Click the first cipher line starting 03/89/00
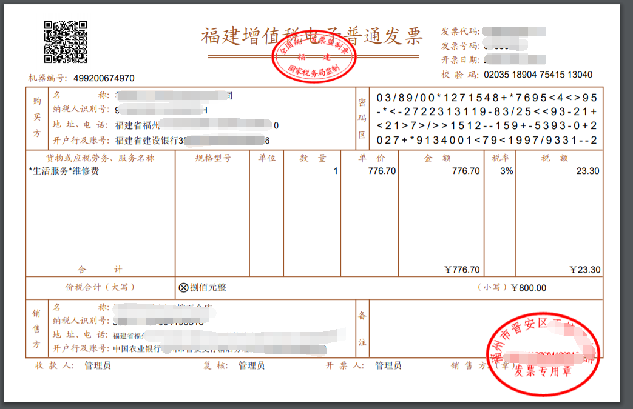The height and width of the screenshot is (409, 633). pyautogui.click(x=487, y=98)
